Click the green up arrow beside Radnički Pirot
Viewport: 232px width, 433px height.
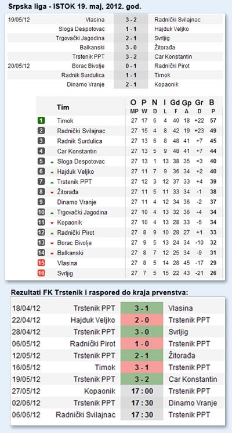pyautogui.click(x=52, y=233)
